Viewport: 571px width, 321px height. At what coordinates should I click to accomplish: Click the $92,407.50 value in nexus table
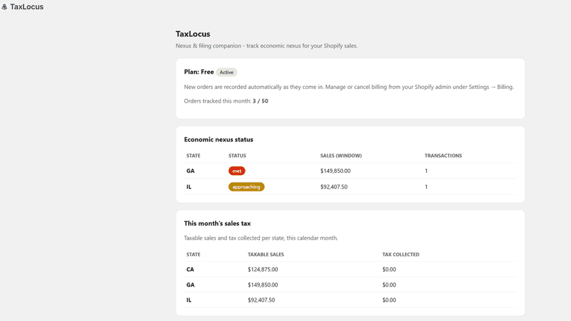coord(334,187)
